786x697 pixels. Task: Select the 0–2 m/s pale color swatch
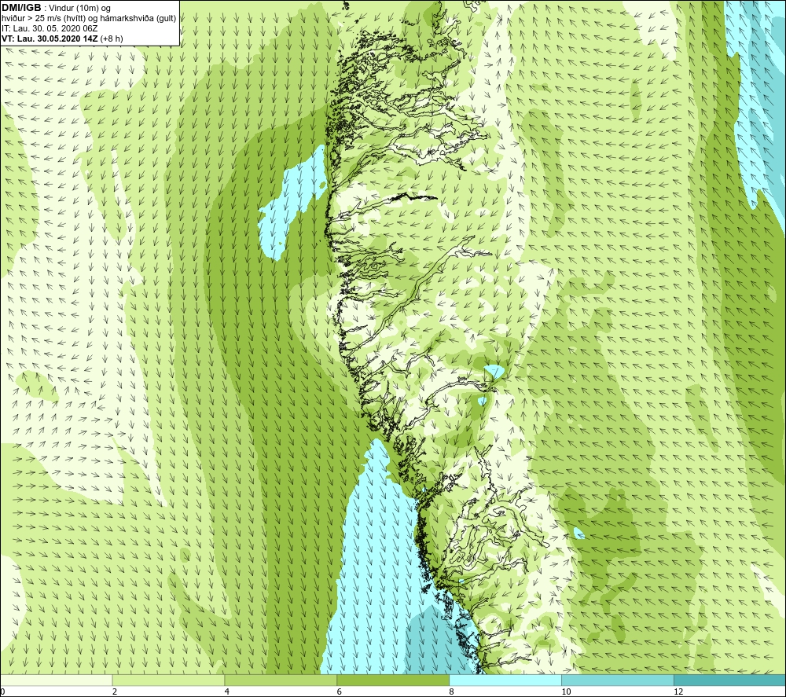[x=56, y=680]
